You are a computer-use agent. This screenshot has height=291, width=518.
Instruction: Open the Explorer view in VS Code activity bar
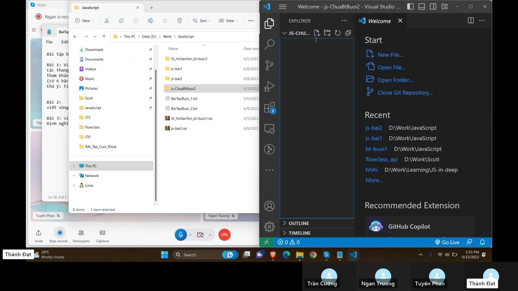[x=269, y=24]
